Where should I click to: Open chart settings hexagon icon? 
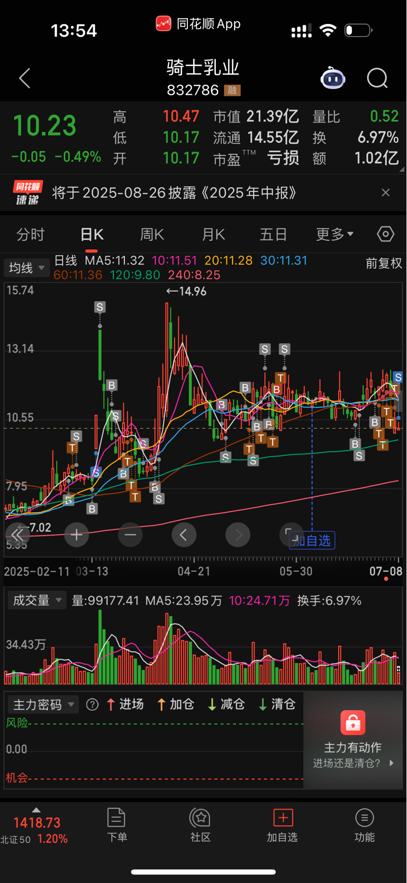tap(385, 234)
